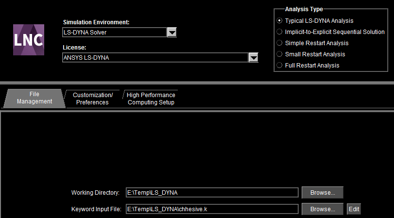Browse for the Keyword Input File

323,209
